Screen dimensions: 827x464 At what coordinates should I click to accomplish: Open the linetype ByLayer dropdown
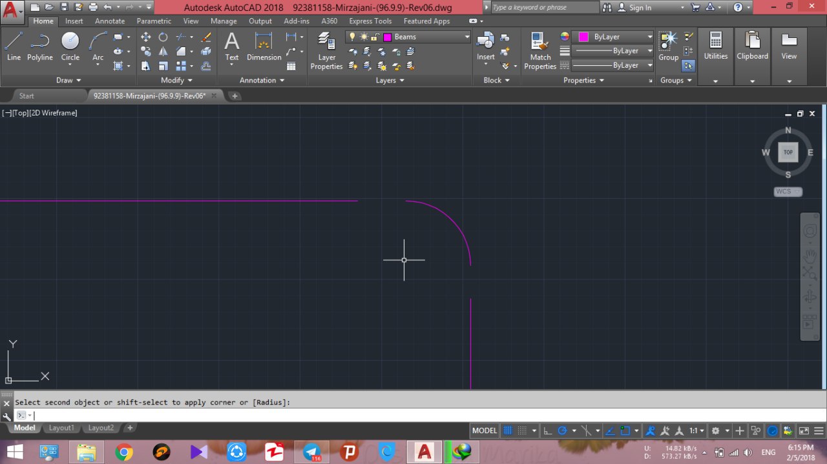649,65
